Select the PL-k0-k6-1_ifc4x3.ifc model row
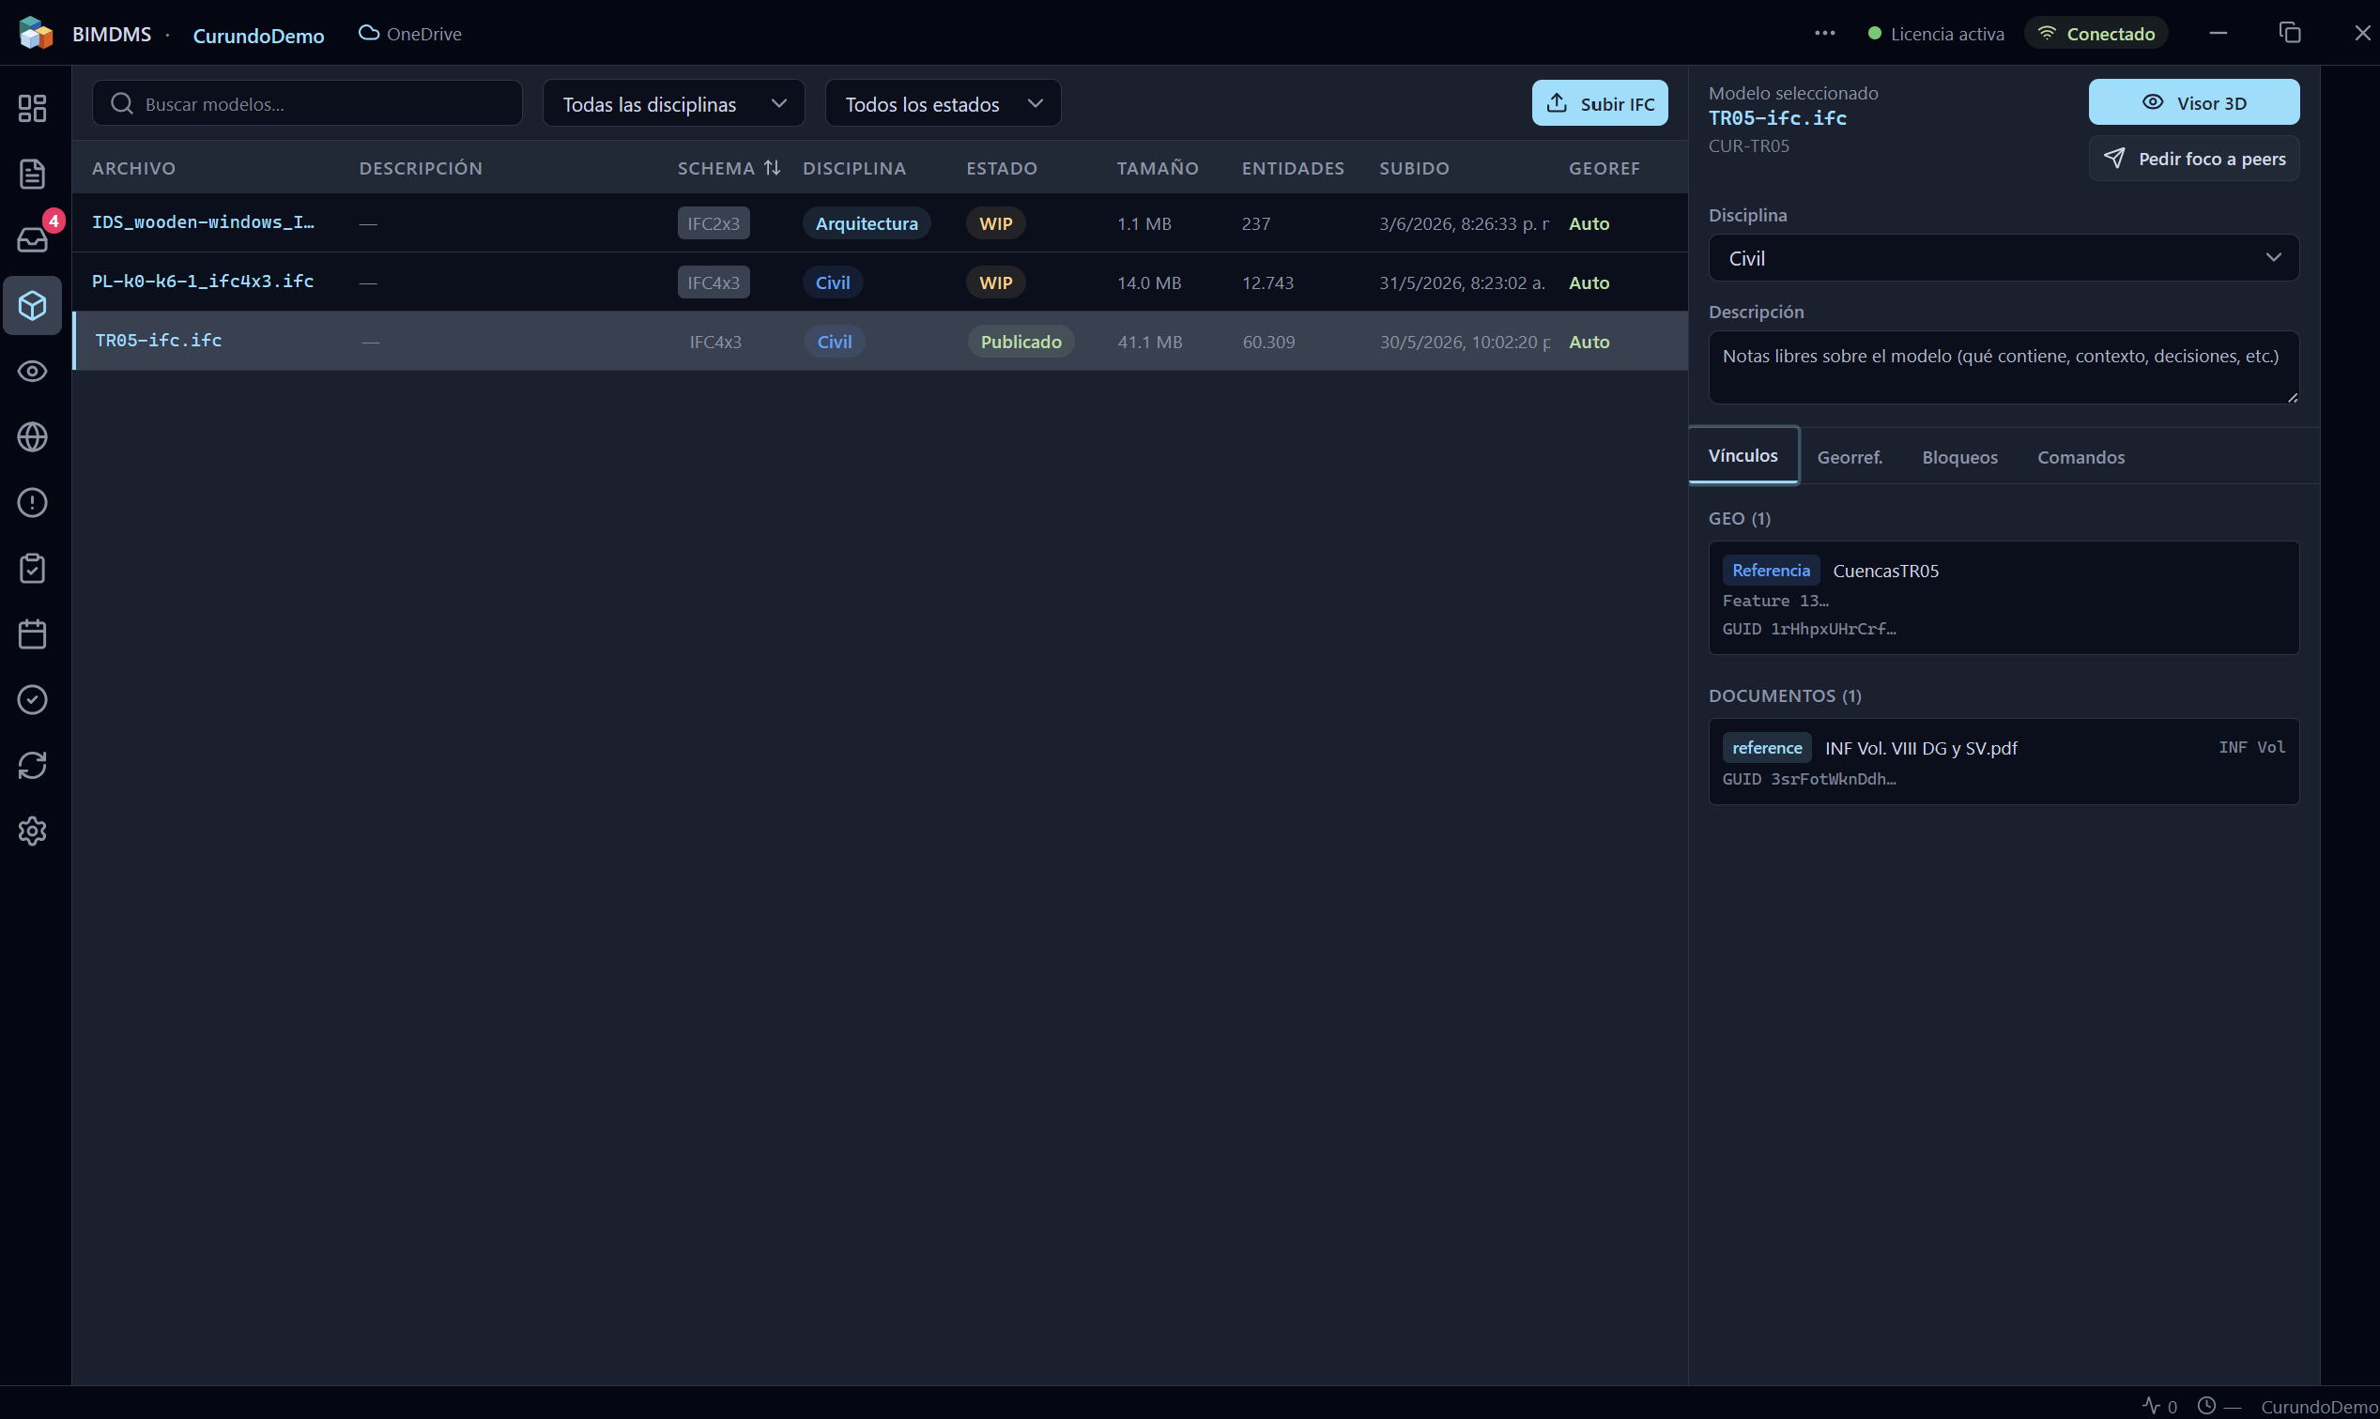The height and width of the screenshot is (1419, 2380). (880, 282)
